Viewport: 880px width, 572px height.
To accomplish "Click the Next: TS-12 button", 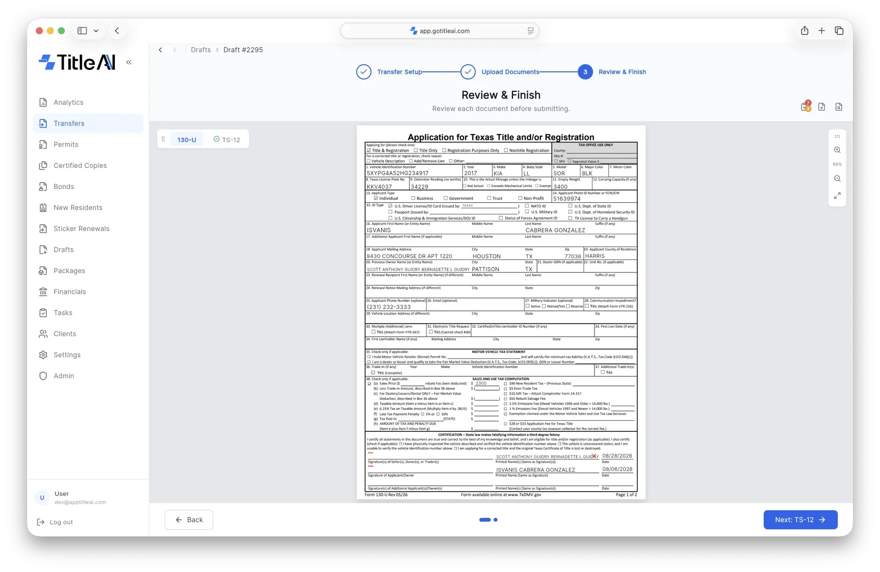I will (x=801, y=520).
